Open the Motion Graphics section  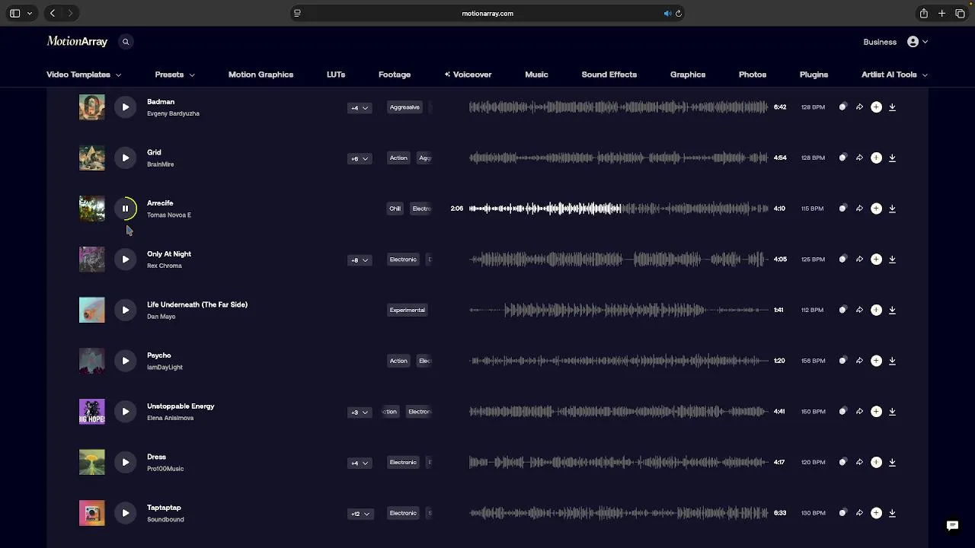(x=261, y=75)
